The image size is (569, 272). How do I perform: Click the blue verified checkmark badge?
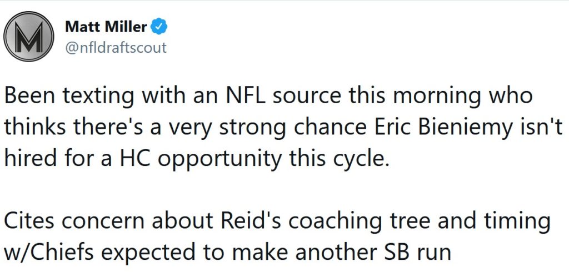[x=158, y=27]
